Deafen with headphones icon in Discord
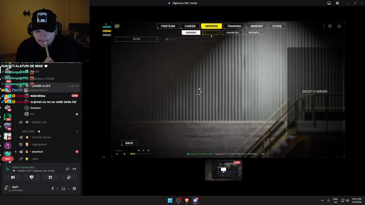This screenshot has height=205, width=365. tap(63, 188)
